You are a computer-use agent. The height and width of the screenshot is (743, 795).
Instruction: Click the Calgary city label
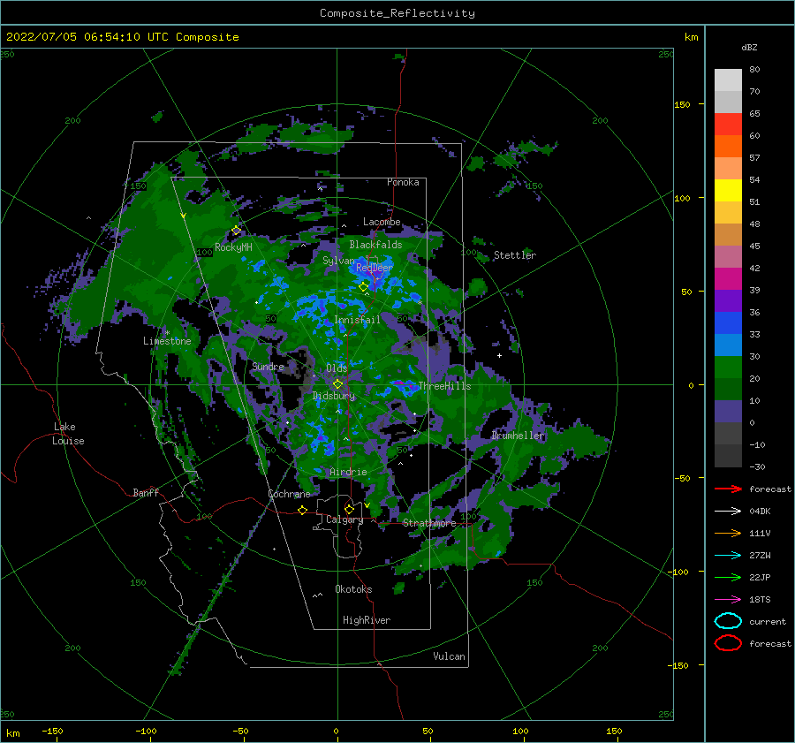344,519
